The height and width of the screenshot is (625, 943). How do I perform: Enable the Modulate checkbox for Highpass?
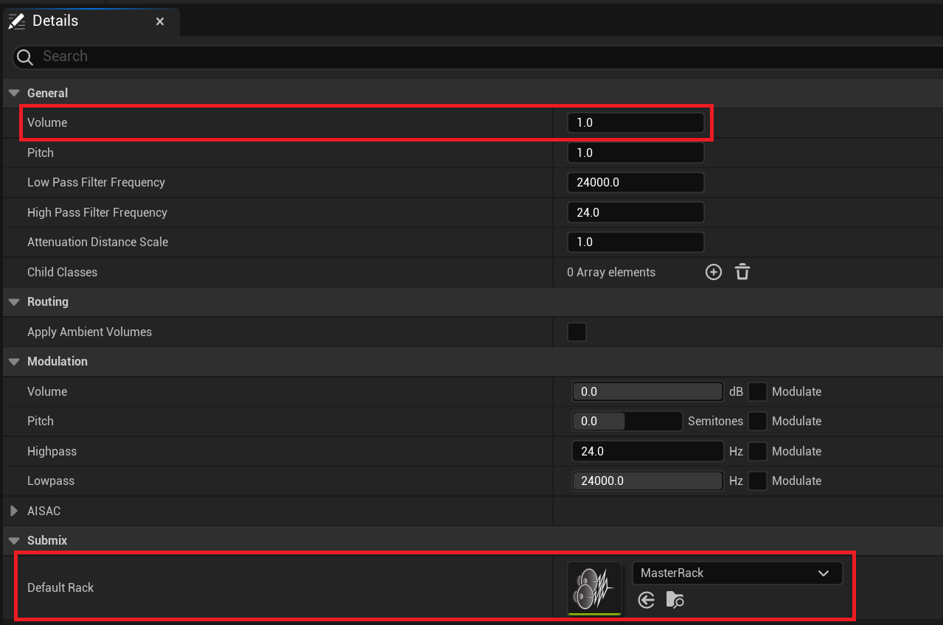[x=757, y=451]
